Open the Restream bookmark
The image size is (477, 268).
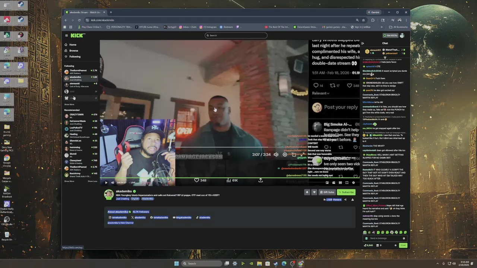pos(226,27)
